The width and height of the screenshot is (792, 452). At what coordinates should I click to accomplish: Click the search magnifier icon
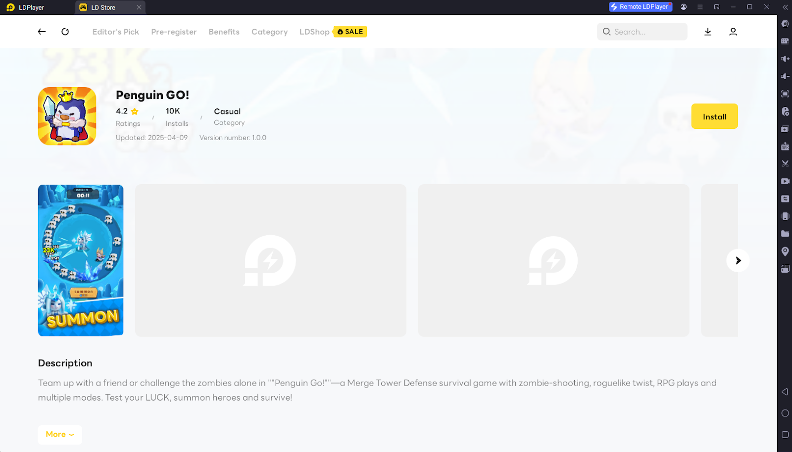tap(606, 32)
